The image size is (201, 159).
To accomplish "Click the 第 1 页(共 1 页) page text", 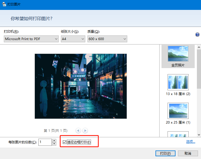I will point(55,131).
